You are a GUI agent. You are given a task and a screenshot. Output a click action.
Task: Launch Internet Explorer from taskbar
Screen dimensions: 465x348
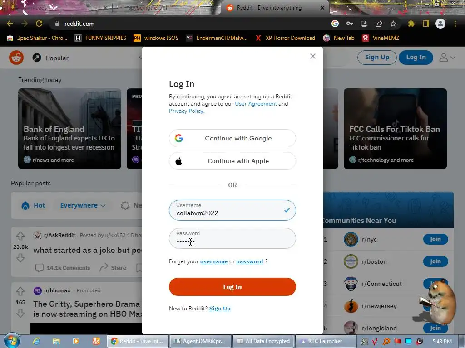[x=36, y=341]
